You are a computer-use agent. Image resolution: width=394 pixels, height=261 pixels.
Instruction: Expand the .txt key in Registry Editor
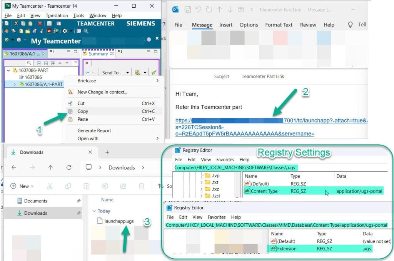coord(202,182)
